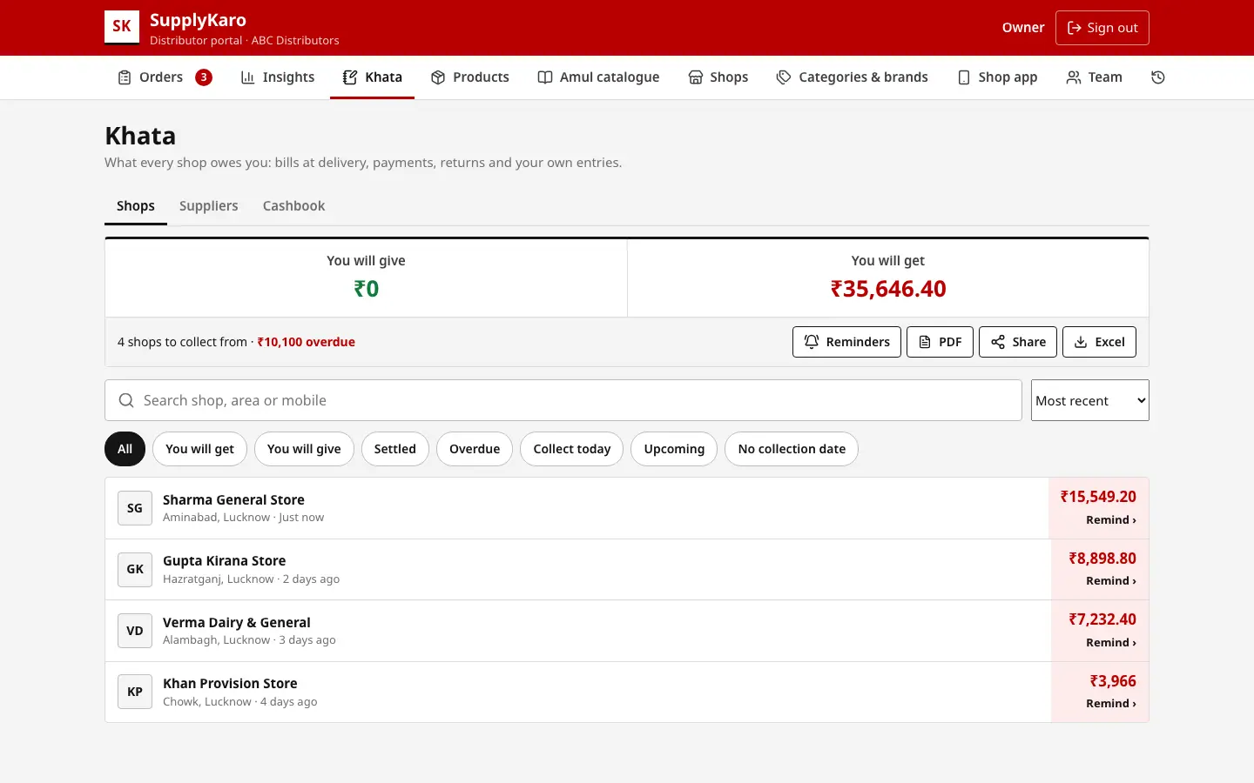
Task: Select the All filter chip
Action: (x=125, y=449)
